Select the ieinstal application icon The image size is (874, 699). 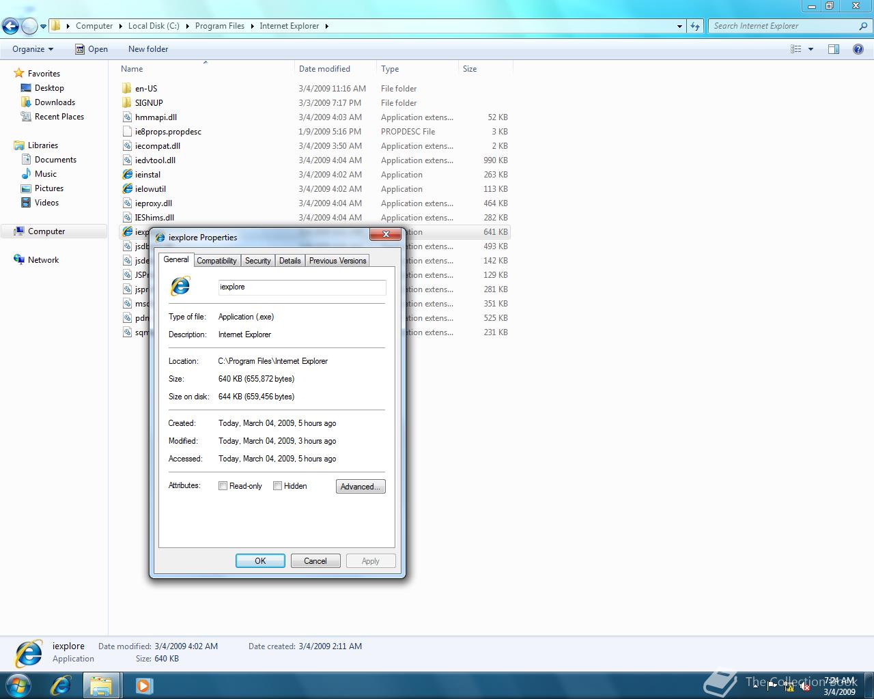(127, 175)
